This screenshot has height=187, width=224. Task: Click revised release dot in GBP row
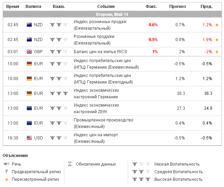click(217, 52)
